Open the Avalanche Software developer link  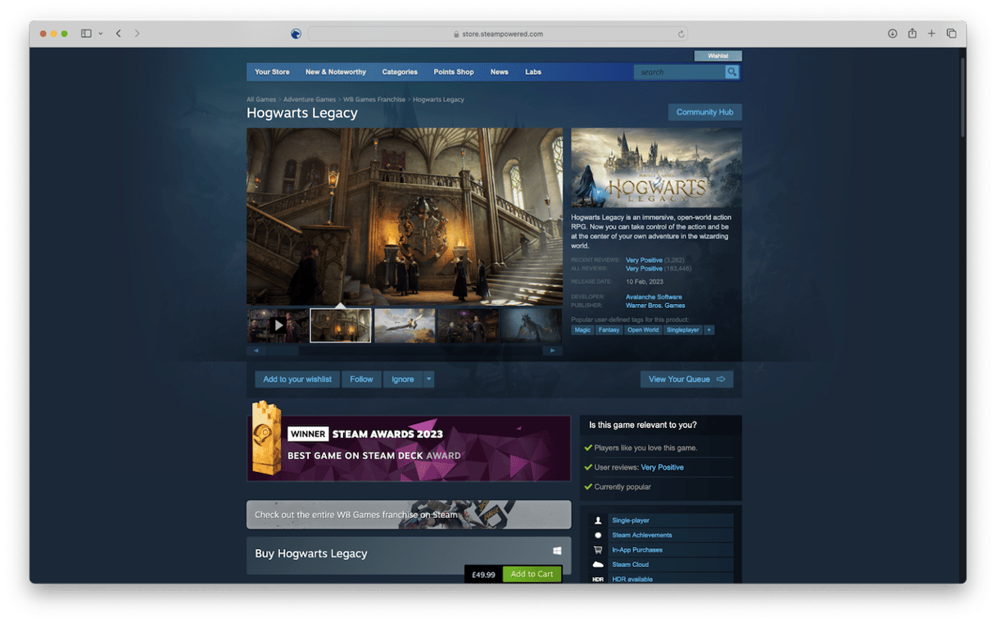[654, 297]
